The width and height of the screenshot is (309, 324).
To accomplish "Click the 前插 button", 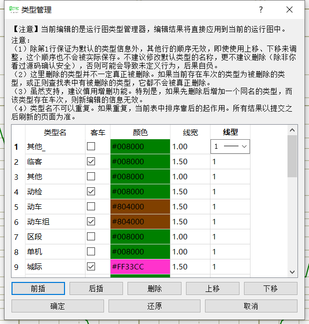I will coord(38,288).
